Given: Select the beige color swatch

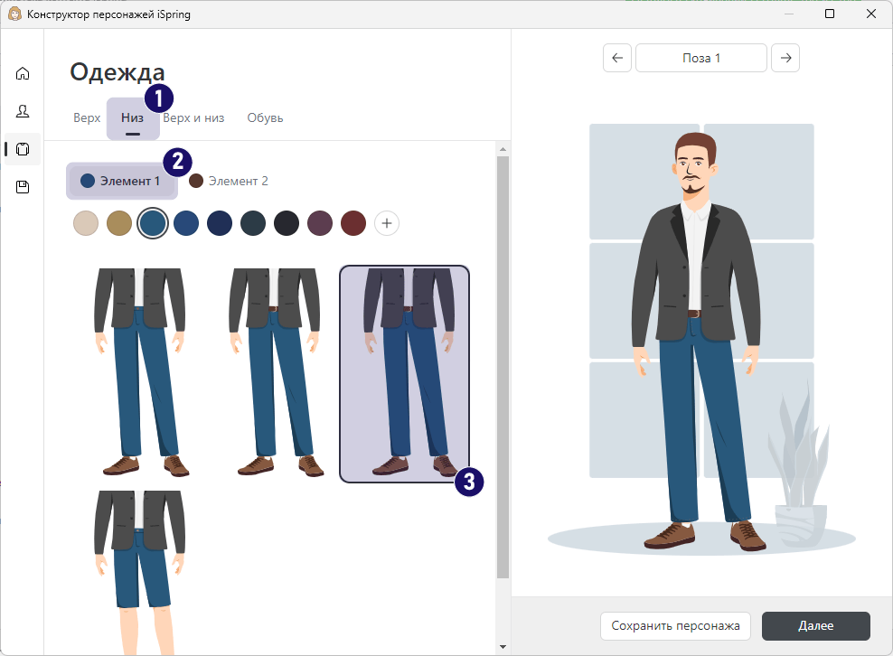Looking at the screenshot, I should click(x=85, y=223).
